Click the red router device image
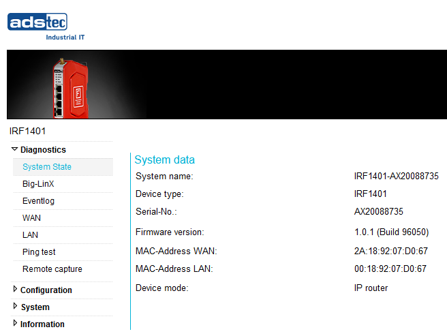The width and height of the screenshot is (447, 336). [71, 89]
